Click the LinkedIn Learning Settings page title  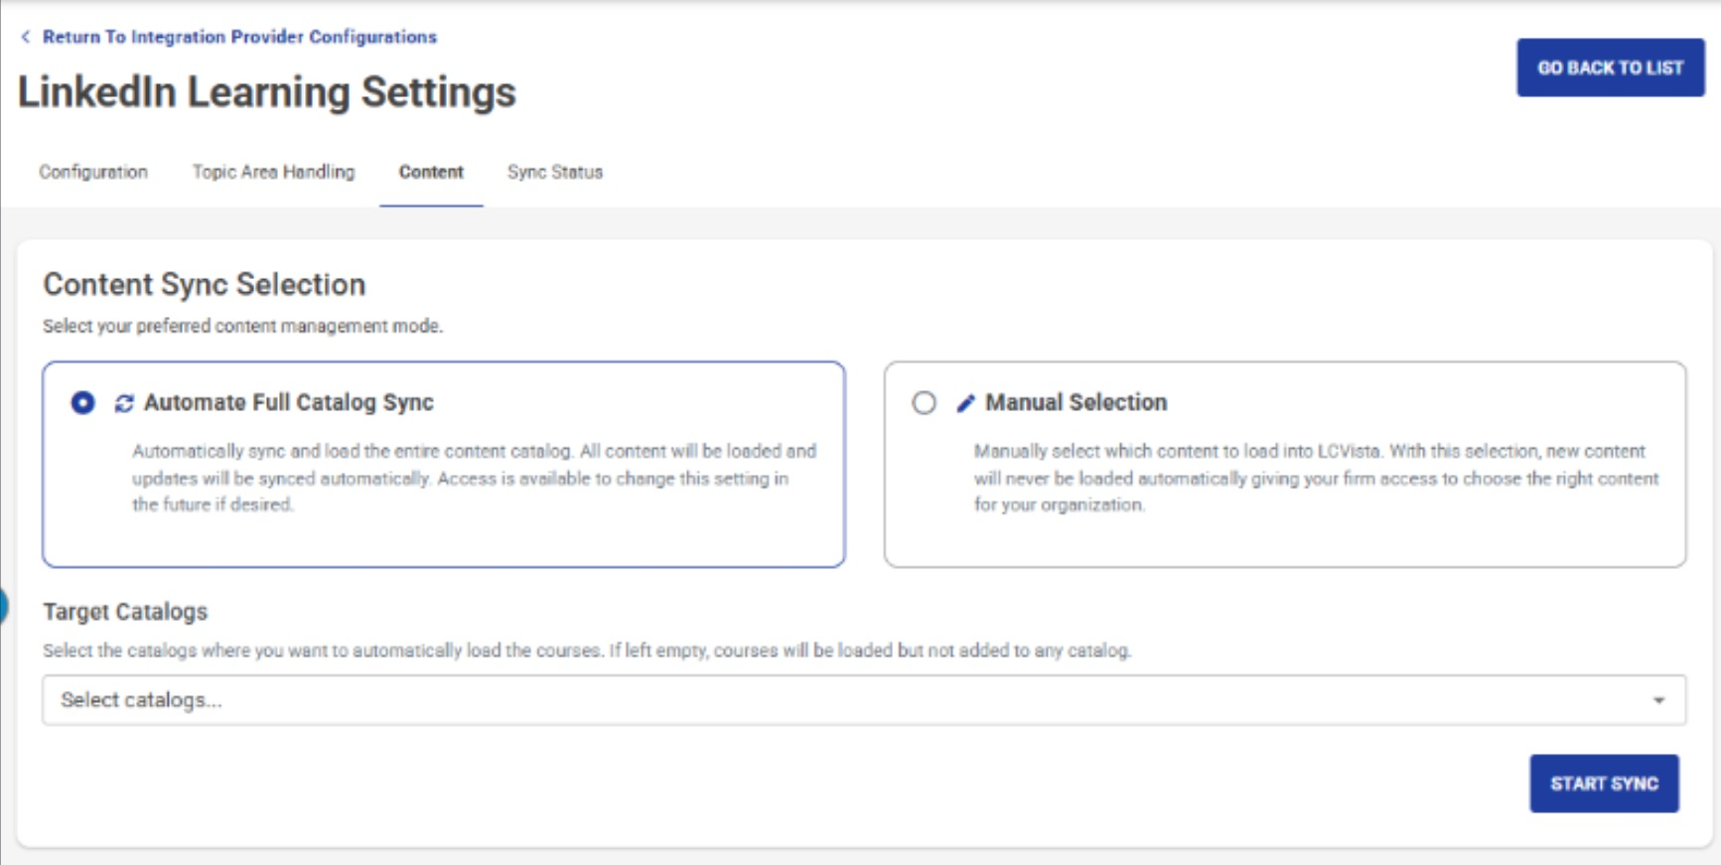(267, 92)
